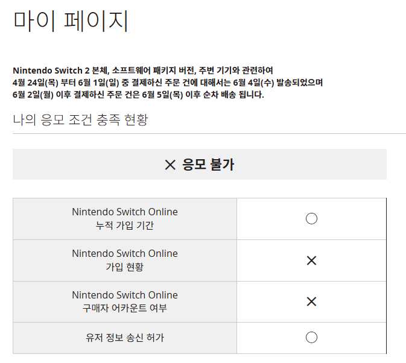Click 구매자 어카운트 여부 text
The image size is (406, 363).
pos(125,308)
